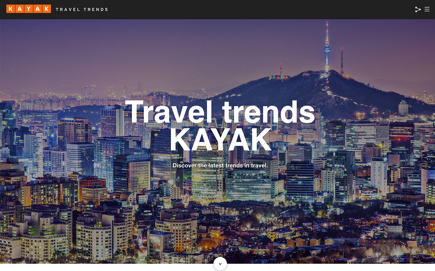
Task: Click the word "Discover" in the subtitle
Action: click(185, 165)
